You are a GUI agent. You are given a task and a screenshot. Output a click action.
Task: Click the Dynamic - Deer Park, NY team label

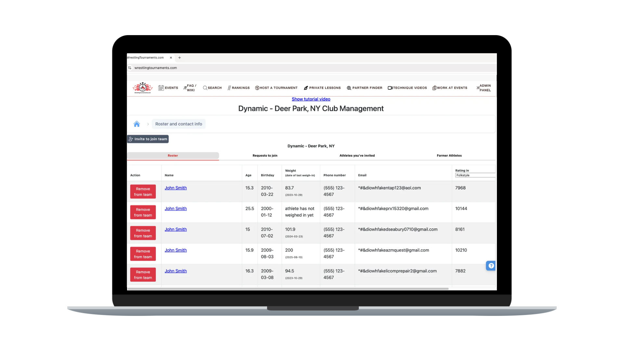[x=311, y=146]
